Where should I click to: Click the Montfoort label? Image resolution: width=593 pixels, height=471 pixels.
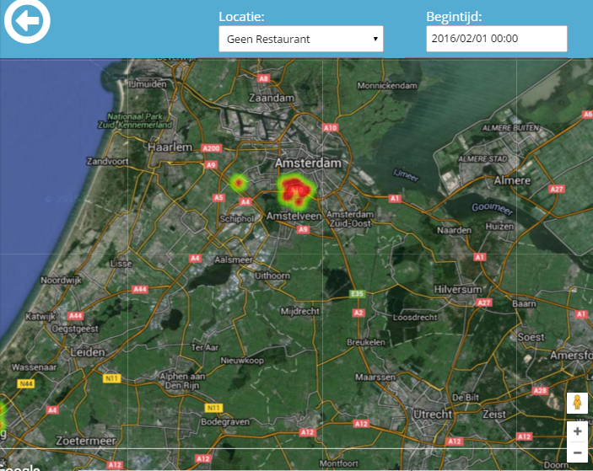[339, 463]
